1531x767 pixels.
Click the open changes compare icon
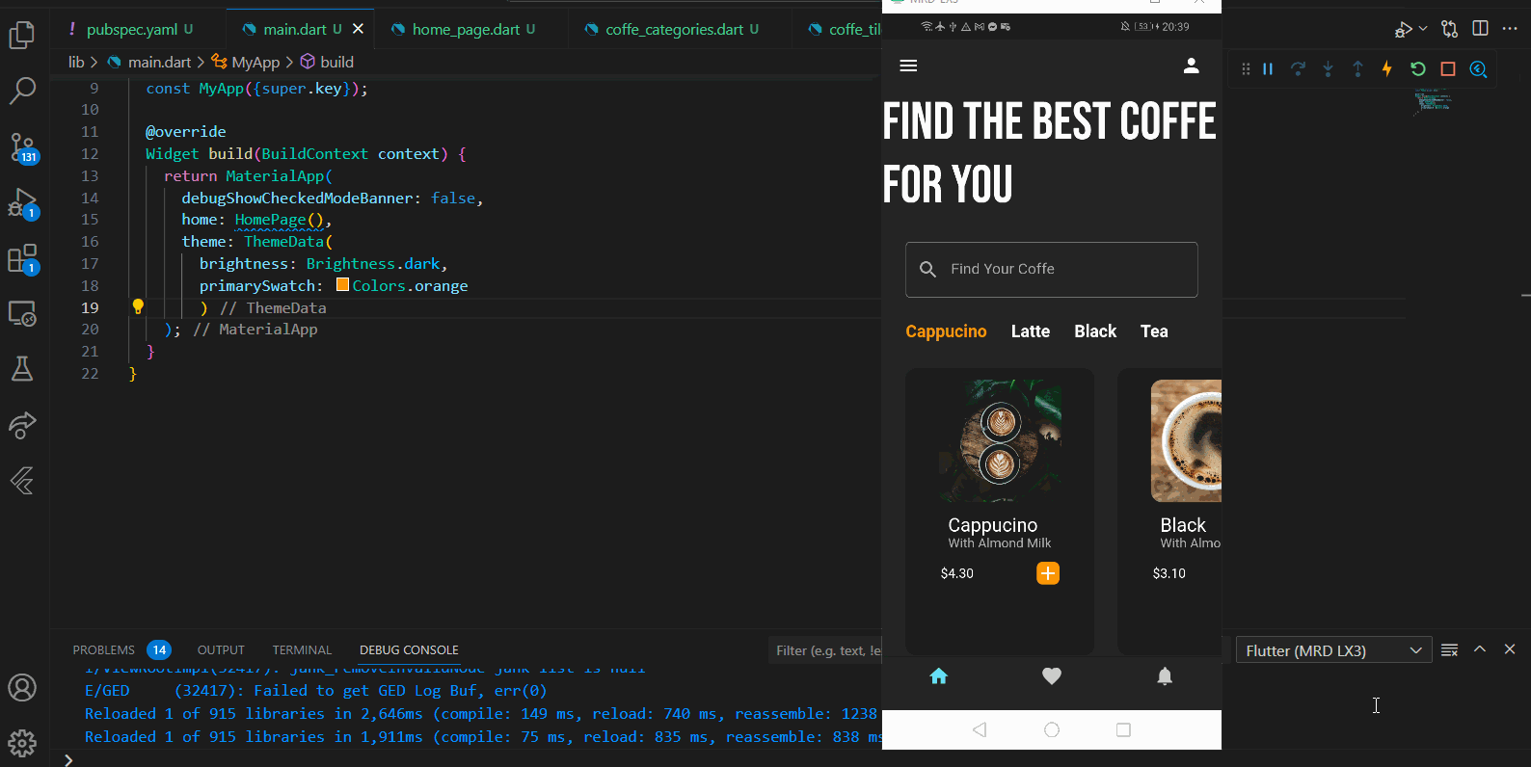(1449, 29)
